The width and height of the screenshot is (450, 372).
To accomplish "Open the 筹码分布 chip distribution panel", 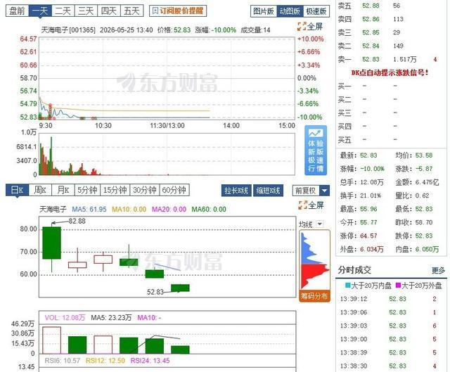I will tap(314, 296).
